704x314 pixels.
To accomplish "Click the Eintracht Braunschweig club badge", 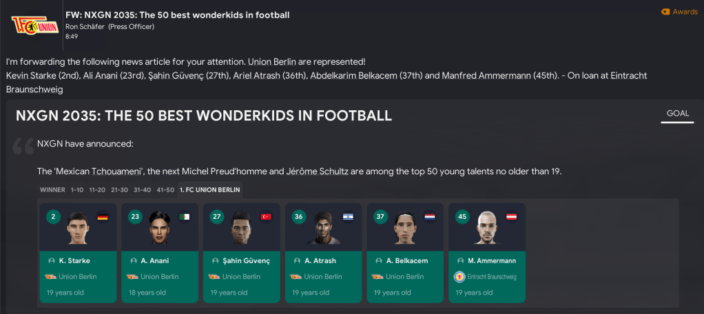I will (459, 277).
